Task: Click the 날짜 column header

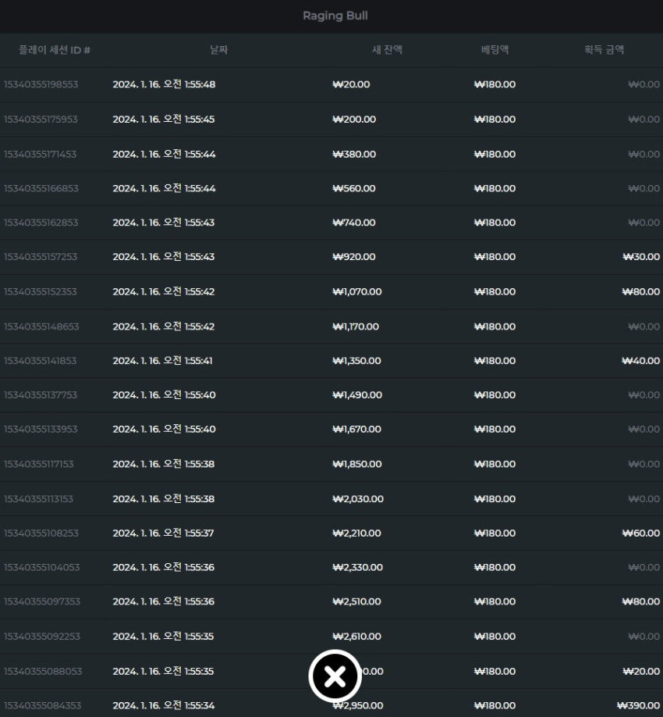Action: pos(218,50)
